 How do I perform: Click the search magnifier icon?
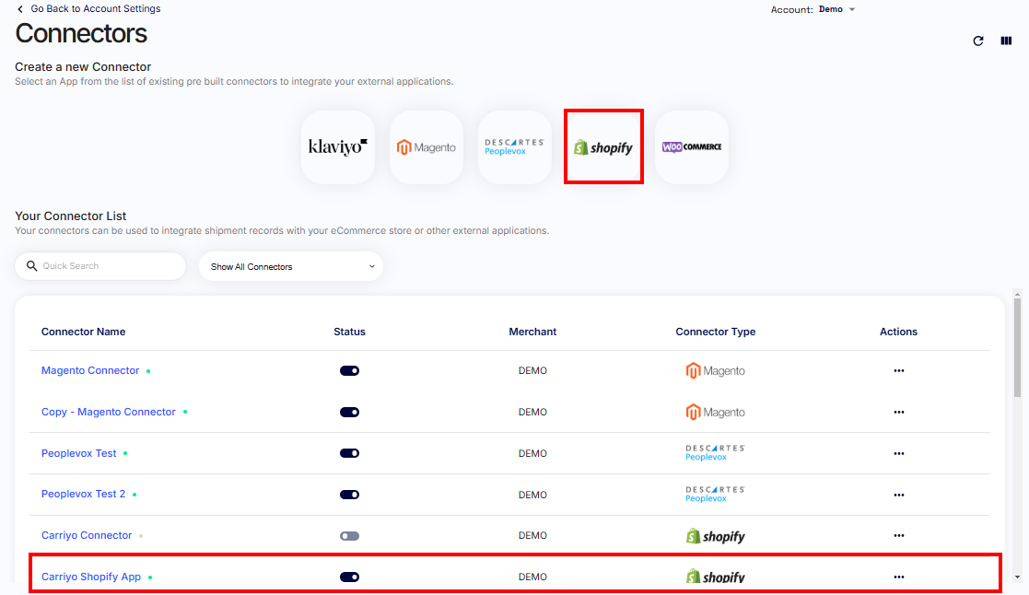click(x=31, y=265)
